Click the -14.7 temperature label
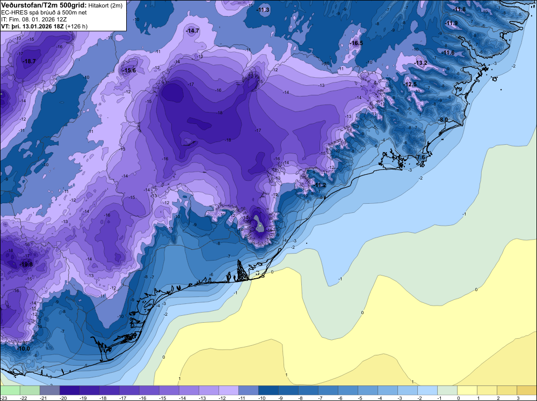 click(x=192, y=31)
